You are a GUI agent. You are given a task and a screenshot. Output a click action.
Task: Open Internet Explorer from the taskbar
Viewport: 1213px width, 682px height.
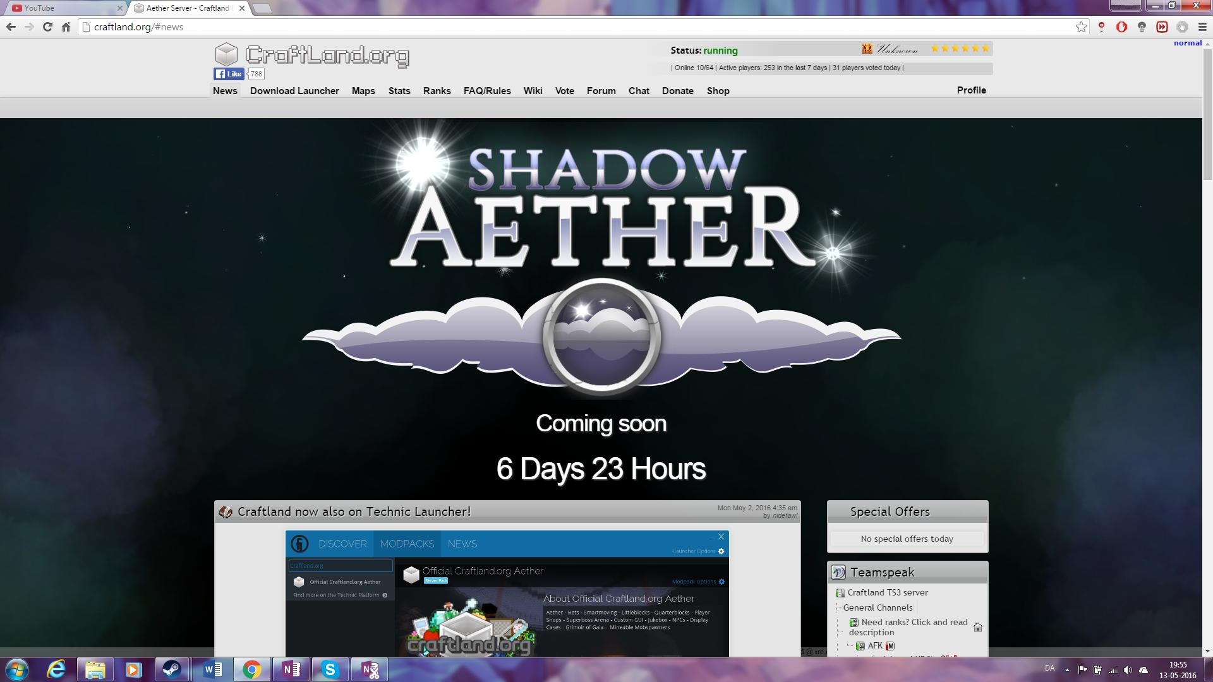56,669
